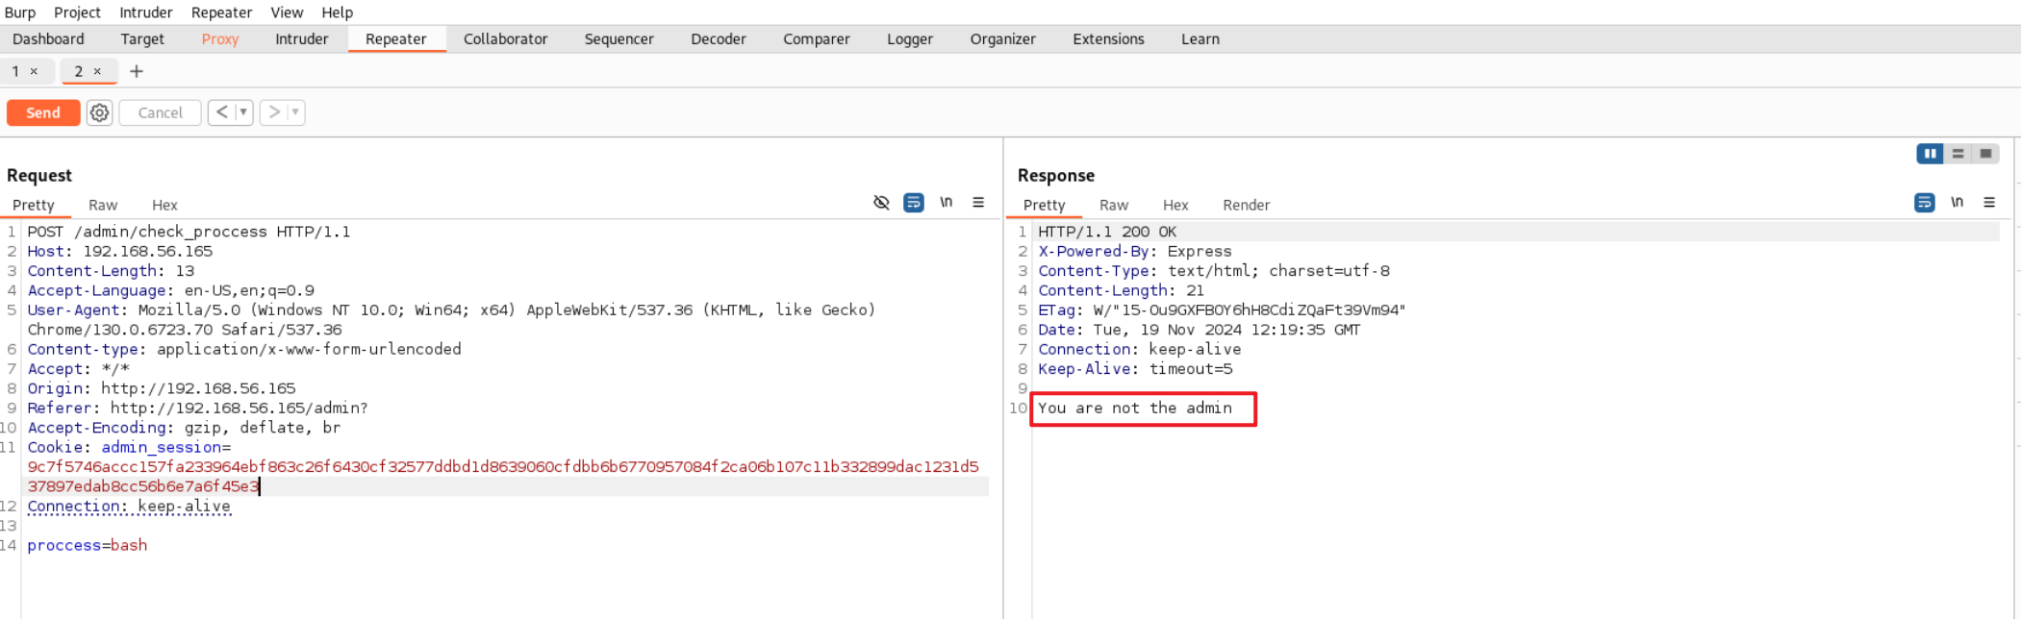
Task: Switch to combined tabbed view layout
Action: (1985, 154)
